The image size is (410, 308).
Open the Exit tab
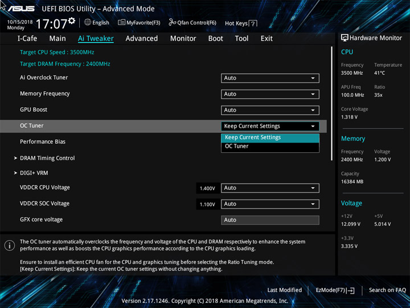[x=266, y=39]
